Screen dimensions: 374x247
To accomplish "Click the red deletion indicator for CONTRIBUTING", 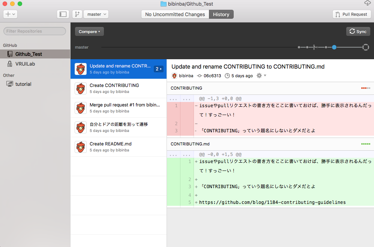I will click(366, 88).
